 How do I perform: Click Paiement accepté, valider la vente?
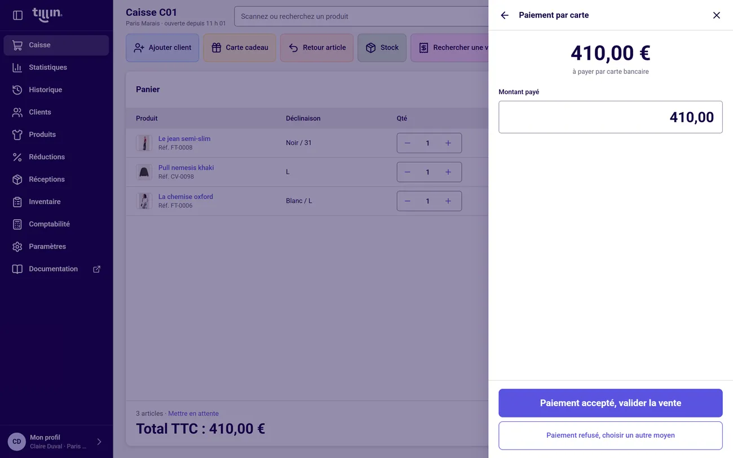point(610,403)
